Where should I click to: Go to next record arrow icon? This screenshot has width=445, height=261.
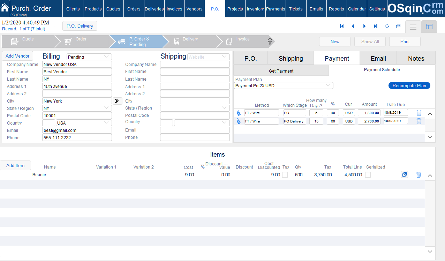(364, 26)
